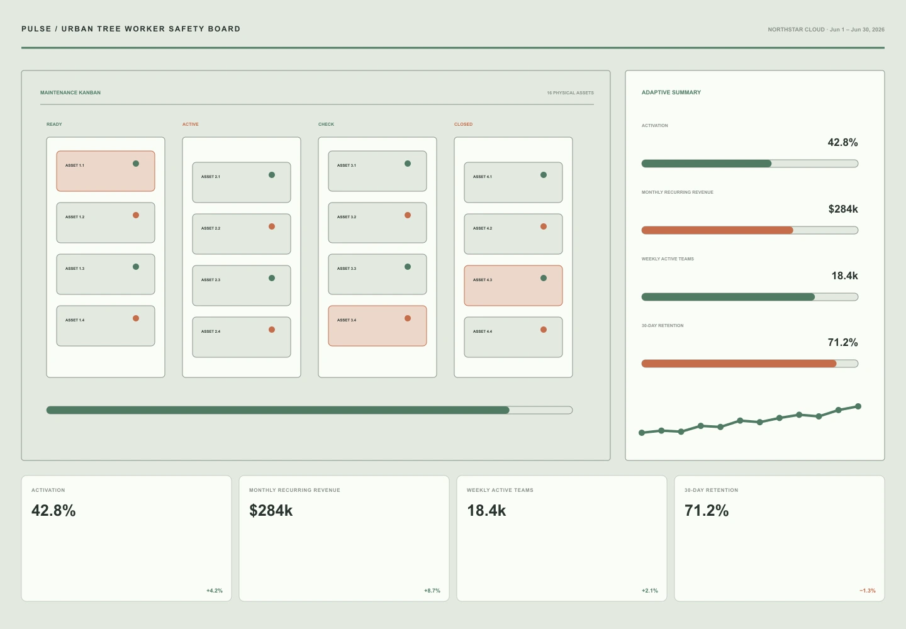This screenshot has width=906, height=629.
Task: Click the green status dot on Asset 3.3
Action: point(408,267)
